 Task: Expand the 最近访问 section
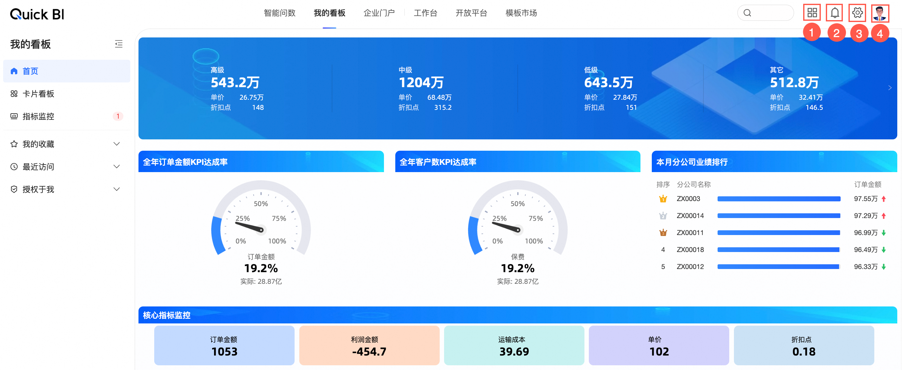point(116,167)
